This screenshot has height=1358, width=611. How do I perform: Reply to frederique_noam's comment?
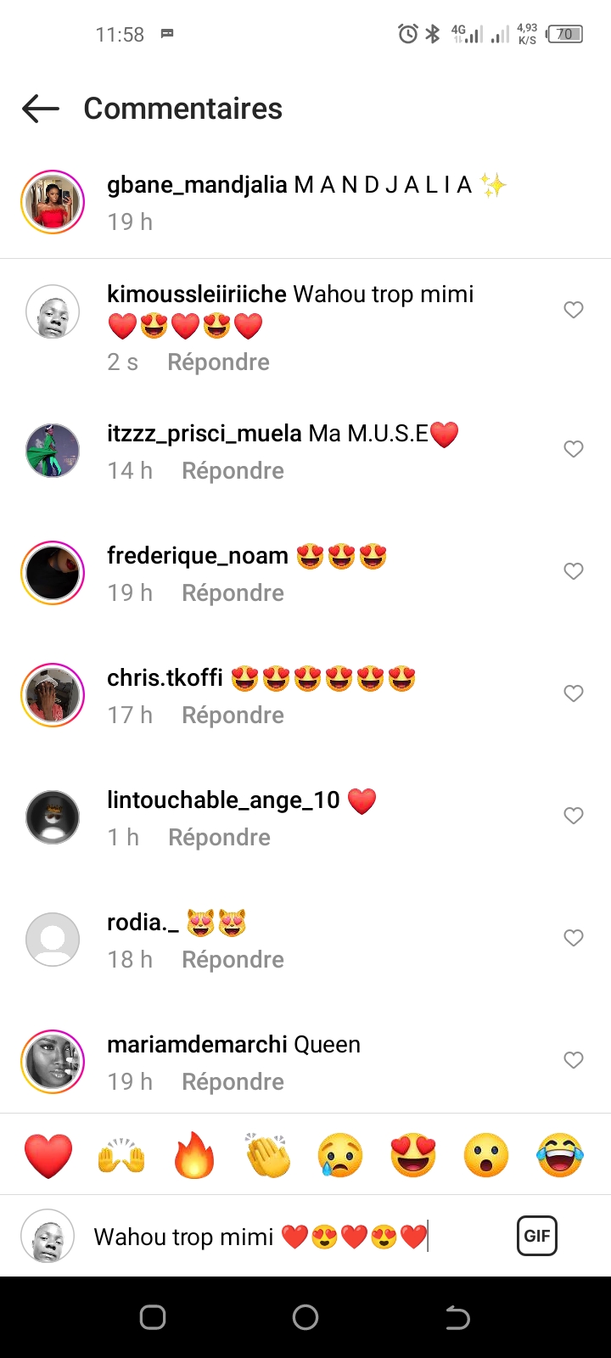click(x=233, y=592)
